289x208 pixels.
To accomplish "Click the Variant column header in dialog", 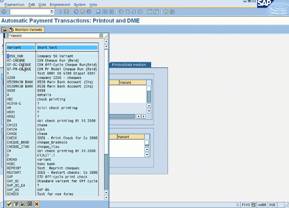I will pyautogui.click(x=21, y=47).
